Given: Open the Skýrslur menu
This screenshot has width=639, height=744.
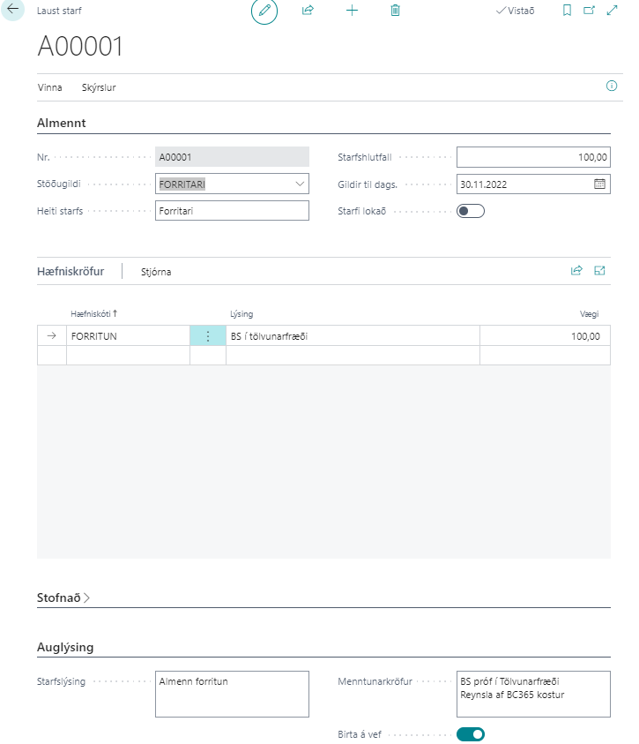Looking at the screenshot, I should pyautogui.click(x=99, y=87).
